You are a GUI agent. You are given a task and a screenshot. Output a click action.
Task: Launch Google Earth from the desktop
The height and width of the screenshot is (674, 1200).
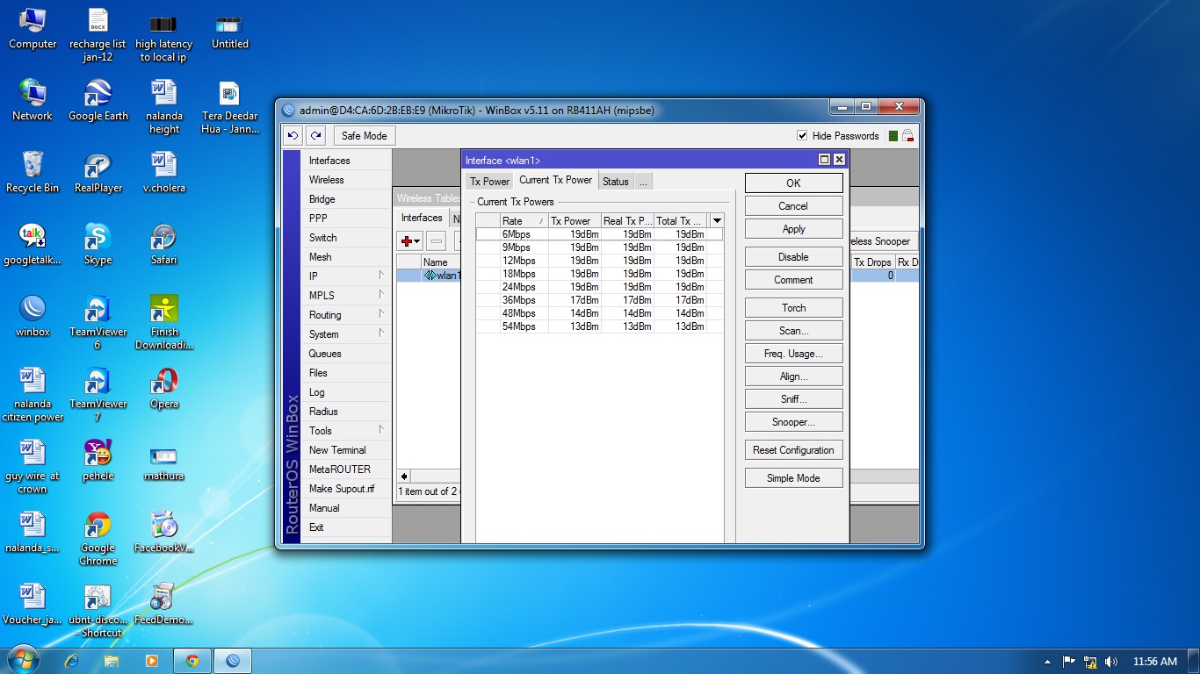pos(98,100)
